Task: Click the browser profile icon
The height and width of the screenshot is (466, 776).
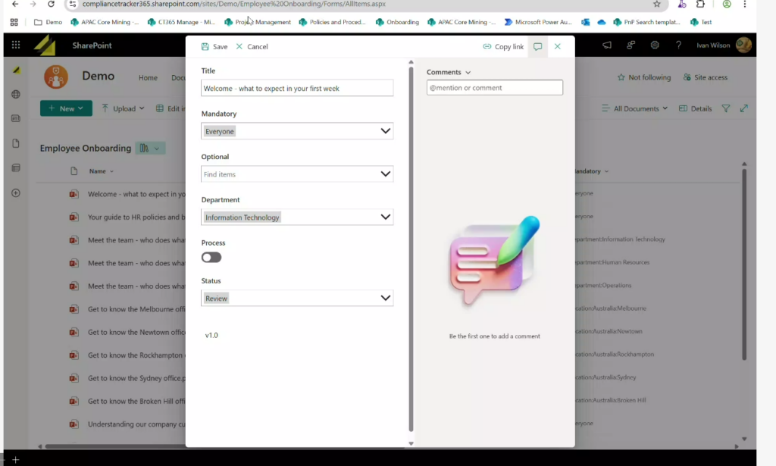Action: click(x=727, y=4)
